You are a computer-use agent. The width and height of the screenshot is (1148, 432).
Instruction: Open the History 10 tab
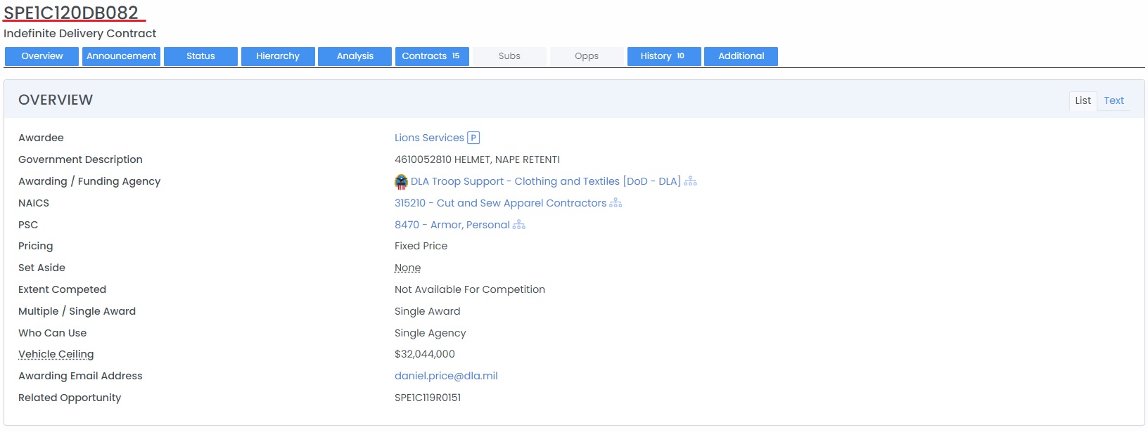664,56
